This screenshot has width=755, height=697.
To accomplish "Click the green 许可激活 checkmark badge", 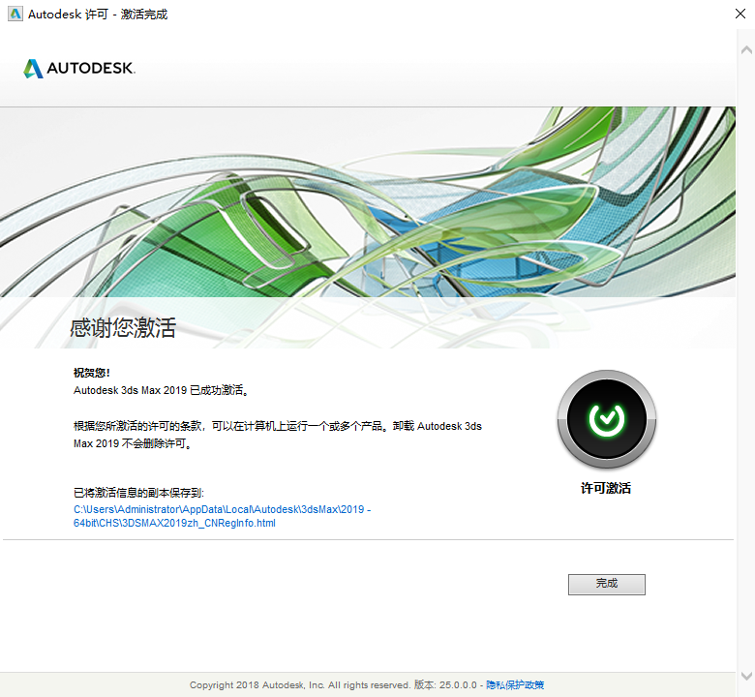I will (606, 419).
